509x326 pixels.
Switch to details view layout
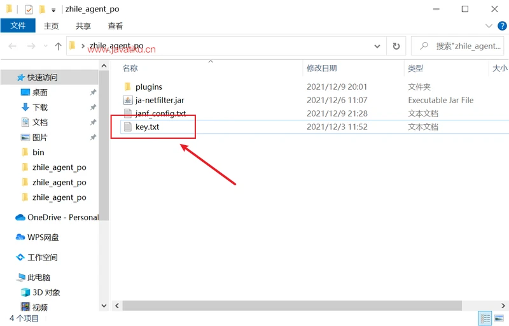pos(485,318)
